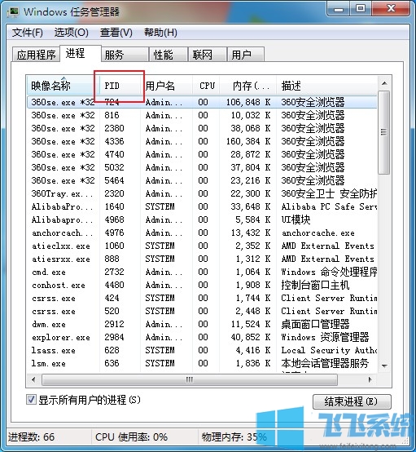Click the vertical scrollbar up arrow
The width and height of the screenshot is (416, 452).
coord(384,83)
